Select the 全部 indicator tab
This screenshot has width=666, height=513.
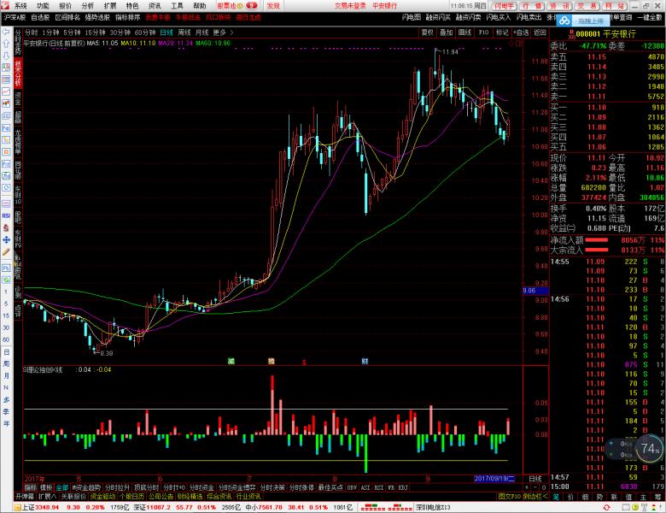(62, 487)
